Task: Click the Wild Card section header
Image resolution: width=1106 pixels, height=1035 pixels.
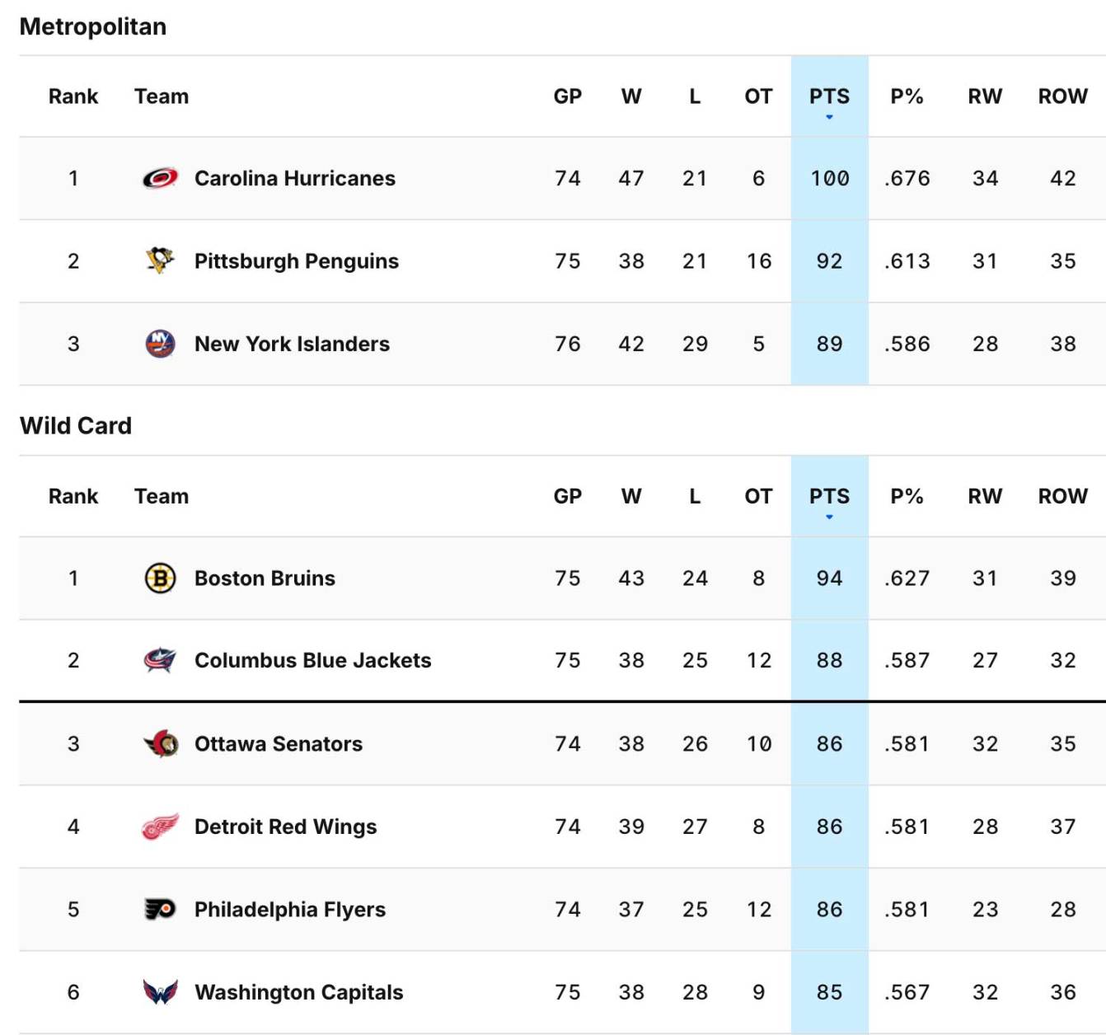Action: [74, 425]
